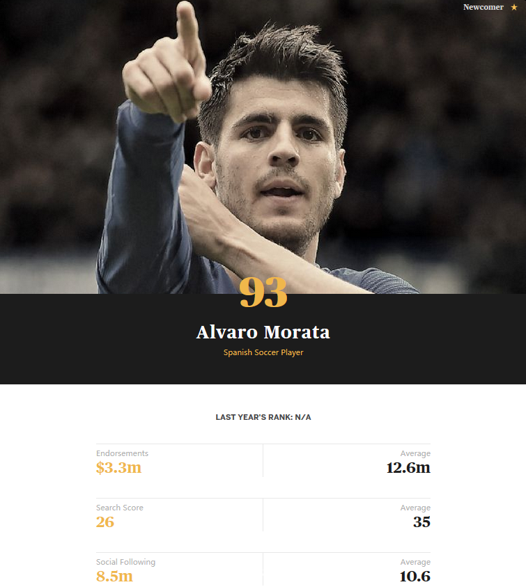
Task: Click the Average label above 35
Action: [415, 508]
